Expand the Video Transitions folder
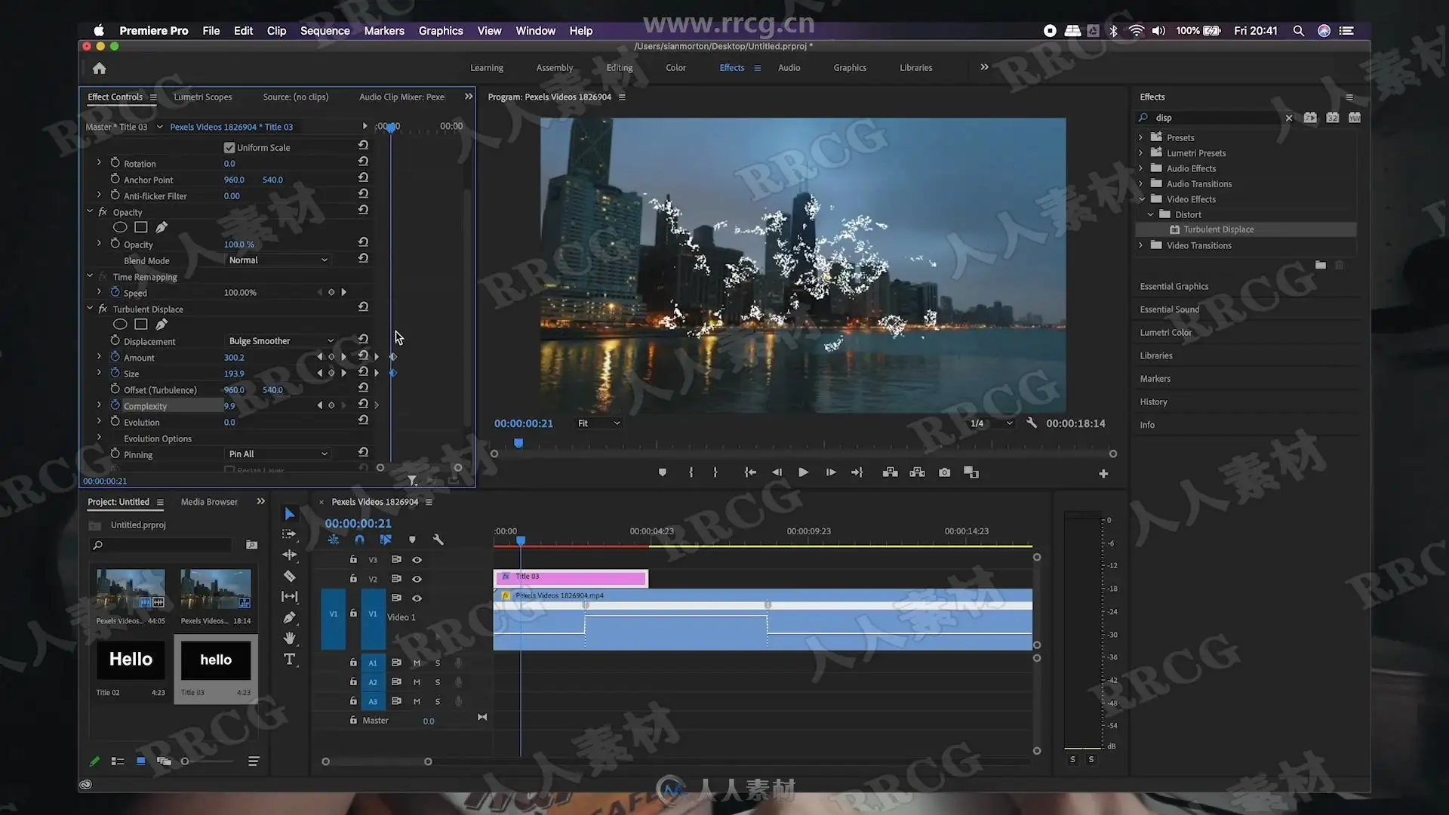 tap(1141, 245)
